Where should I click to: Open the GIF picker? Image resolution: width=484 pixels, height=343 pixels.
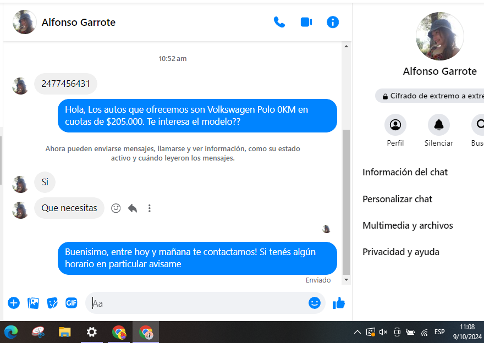(71, 303)
